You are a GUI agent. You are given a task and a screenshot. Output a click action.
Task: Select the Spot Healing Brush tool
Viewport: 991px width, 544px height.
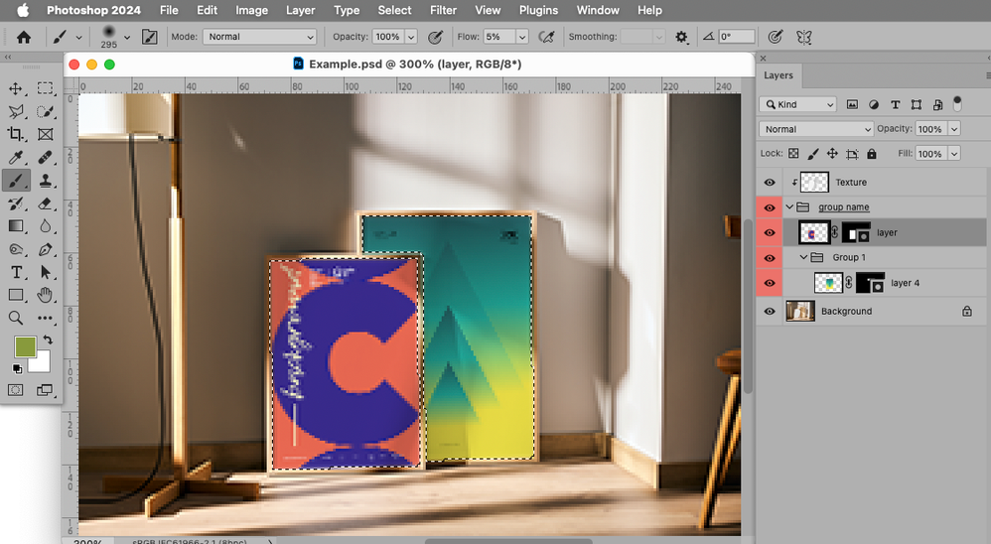tap(45, 158)
